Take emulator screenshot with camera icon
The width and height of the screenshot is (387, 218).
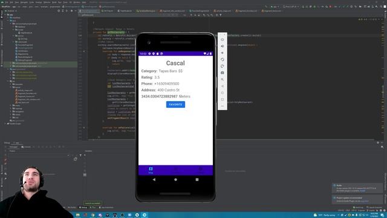[223, 73]
